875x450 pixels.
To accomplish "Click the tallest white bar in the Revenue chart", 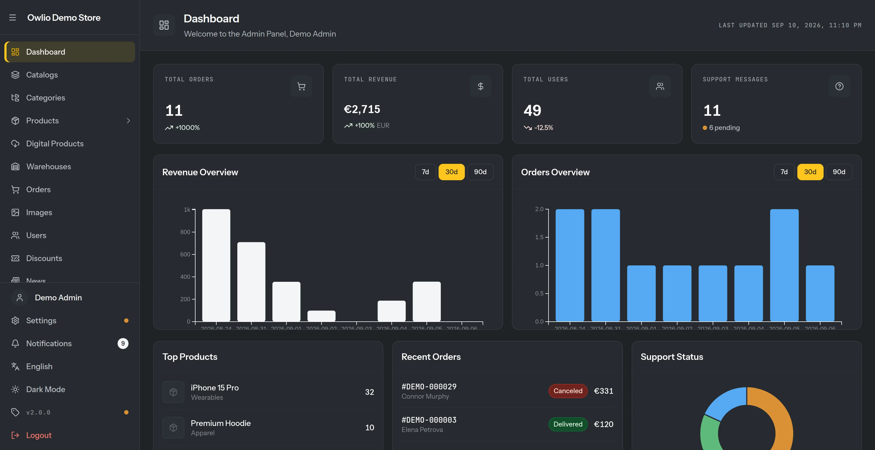I will 216,265.
